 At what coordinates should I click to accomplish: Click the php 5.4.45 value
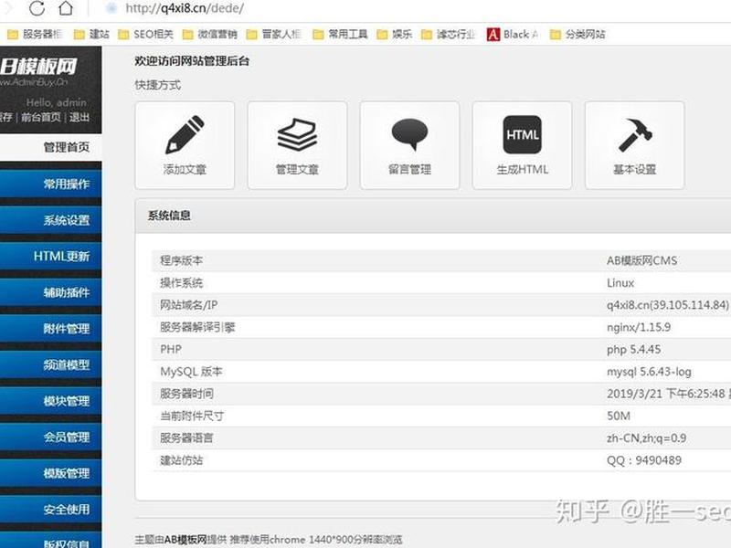633,350
